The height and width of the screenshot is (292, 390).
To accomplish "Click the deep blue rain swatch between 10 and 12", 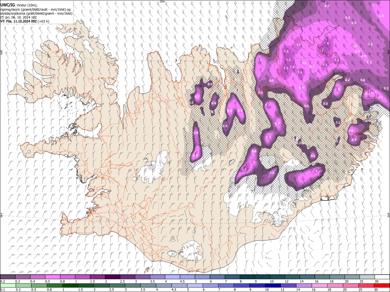I will pyautogui.click(x=273, y=286).
